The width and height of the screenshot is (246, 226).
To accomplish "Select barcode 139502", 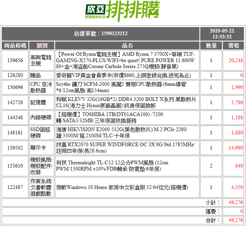I will coord(15,148).
